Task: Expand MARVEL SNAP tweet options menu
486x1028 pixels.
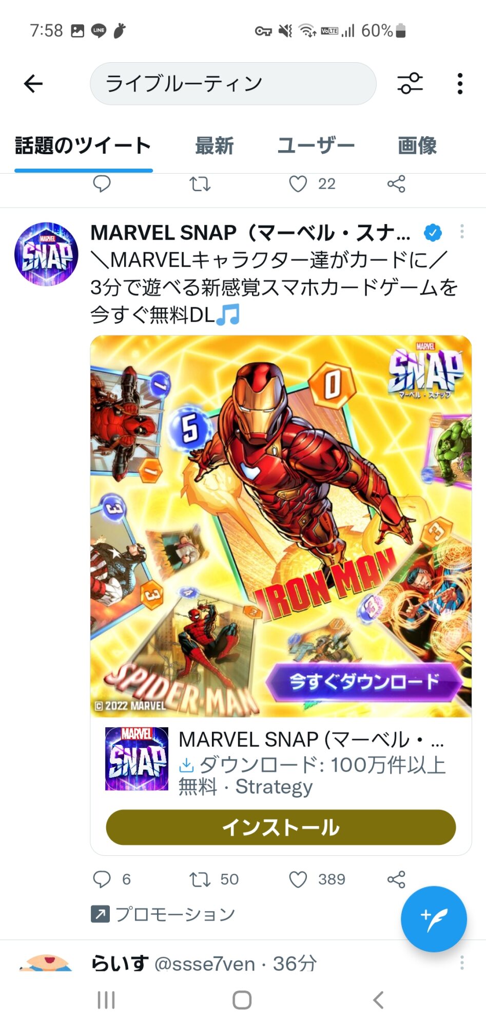Action: click(462, 232)
